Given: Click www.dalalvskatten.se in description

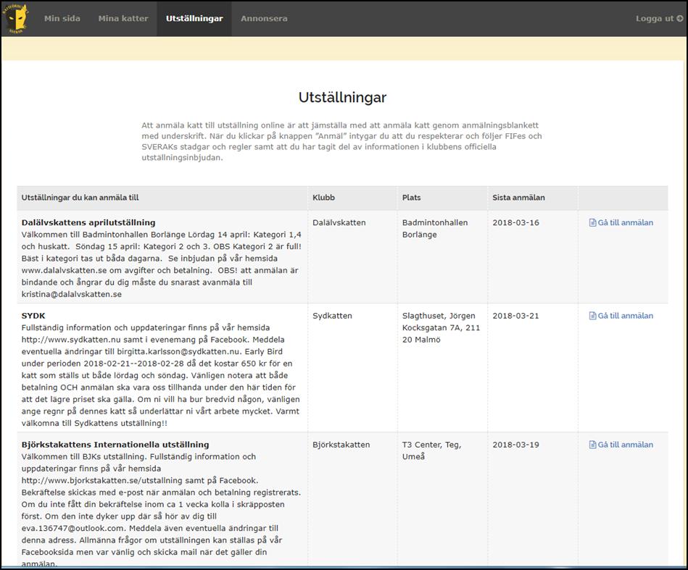Looking at the screenshot, I should click(x=64, y=271).
